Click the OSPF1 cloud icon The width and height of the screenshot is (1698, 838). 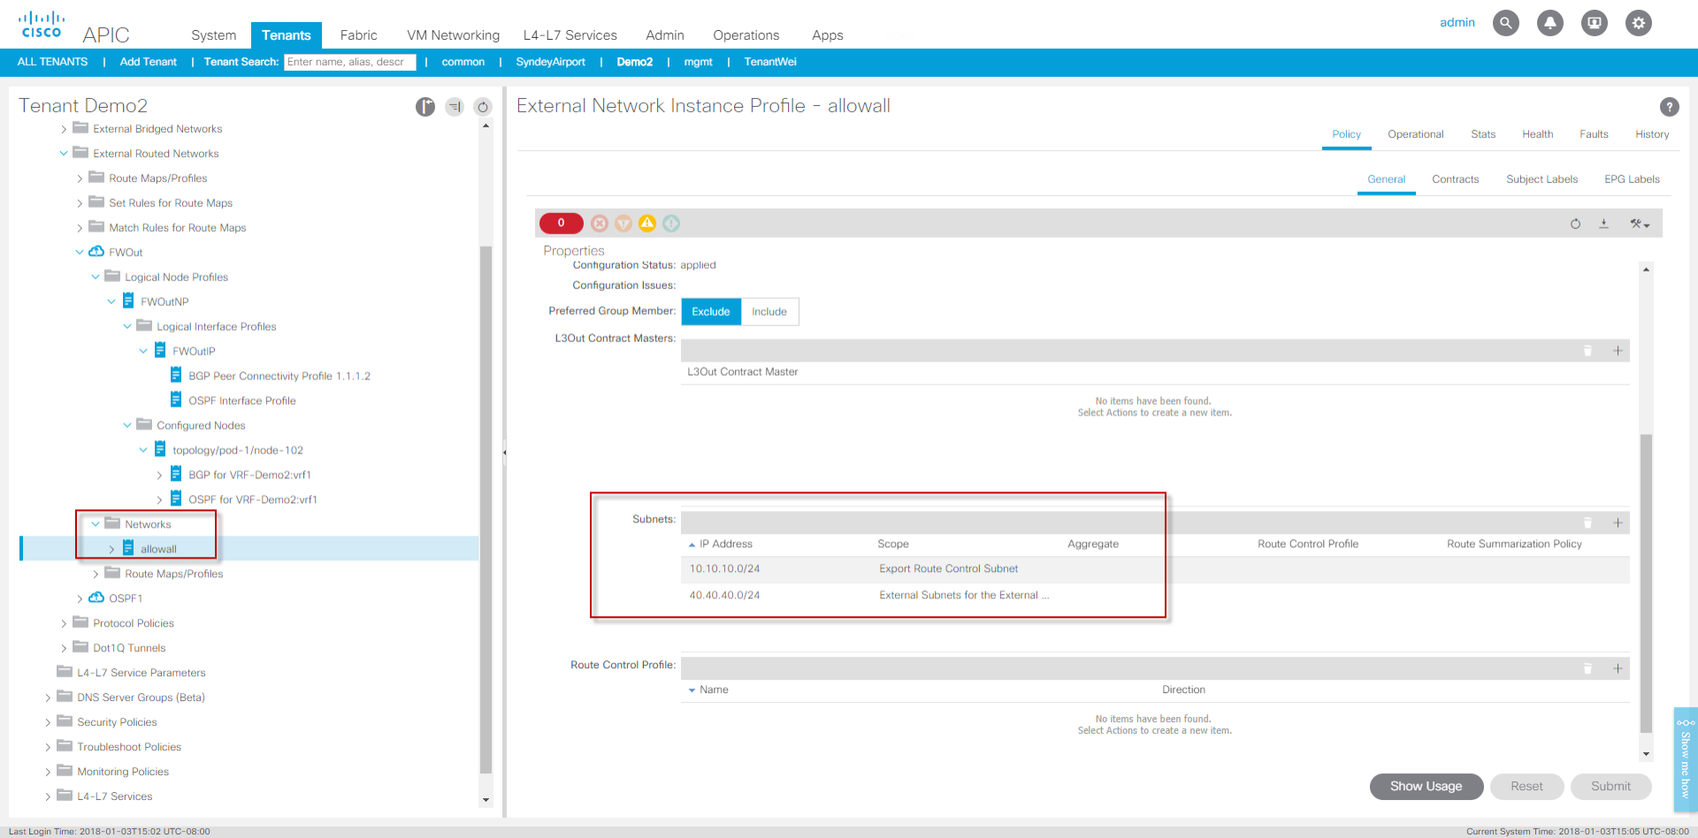(96, 598)
